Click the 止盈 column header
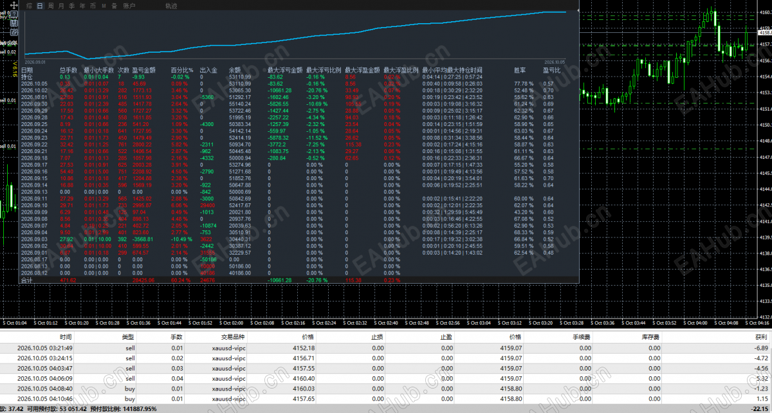Viewport: 772px width, 413px height. tap(446, 336)
